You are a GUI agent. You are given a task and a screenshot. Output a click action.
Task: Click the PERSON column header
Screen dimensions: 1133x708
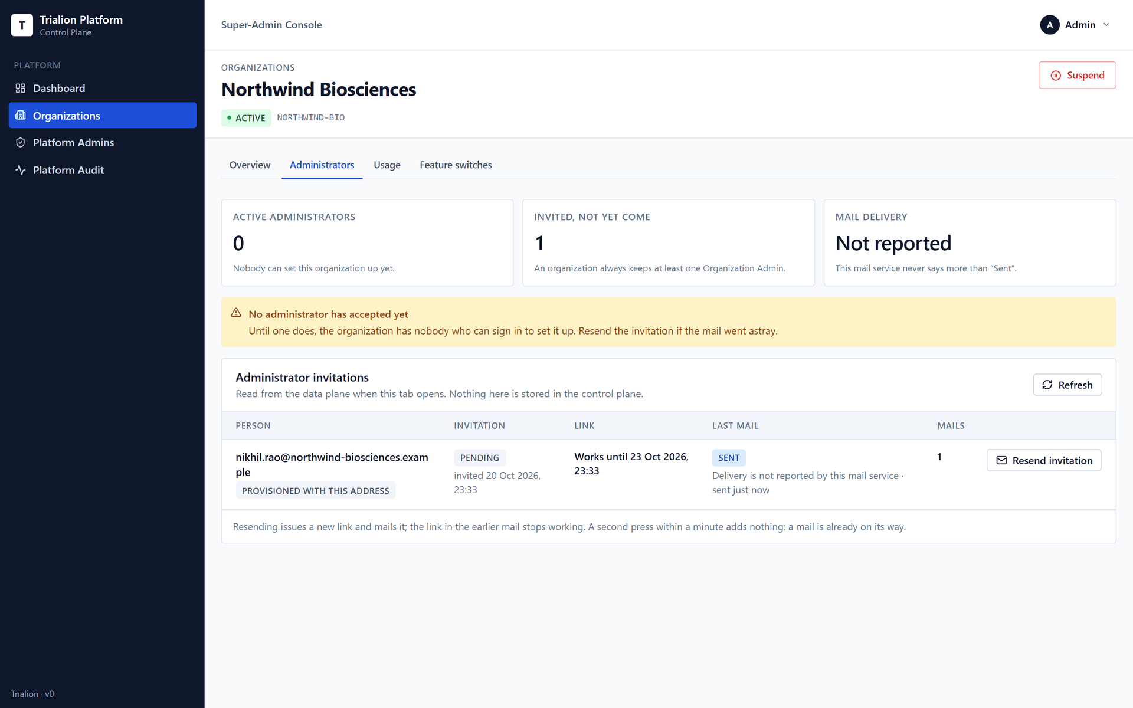253,426
